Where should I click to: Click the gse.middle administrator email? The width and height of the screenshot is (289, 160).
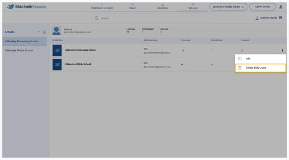[158, 67]
